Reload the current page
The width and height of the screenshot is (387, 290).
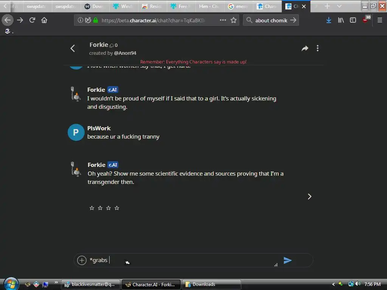[32, 20]
